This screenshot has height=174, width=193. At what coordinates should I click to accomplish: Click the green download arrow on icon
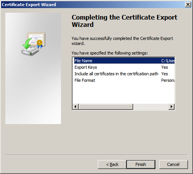[27, 44]
